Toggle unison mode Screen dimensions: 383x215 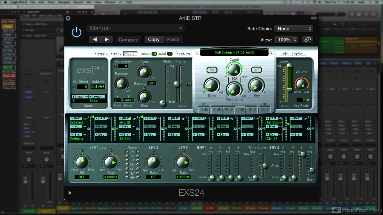(183, 54)
